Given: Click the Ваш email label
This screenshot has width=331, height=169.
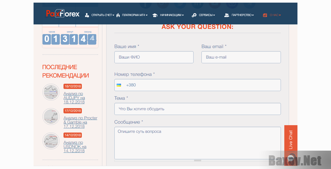Looking at the screenshot, I should 214,47.
